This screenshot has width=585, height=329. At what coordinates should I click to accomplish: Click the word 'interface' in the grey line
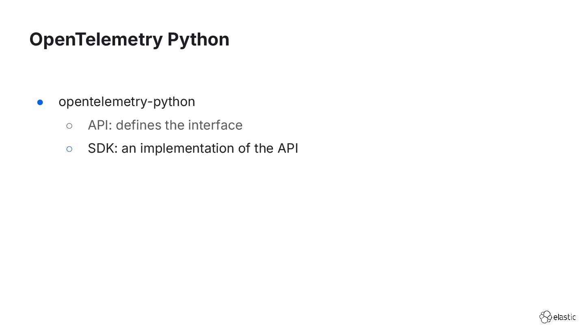coord(215,125)
